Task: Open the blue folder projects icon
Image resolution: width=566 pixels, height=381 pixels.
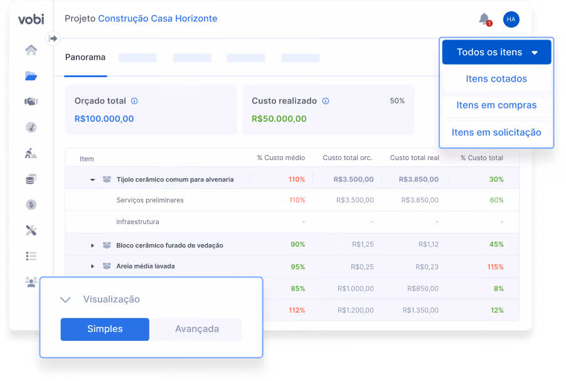Action: tap(31, 76)
